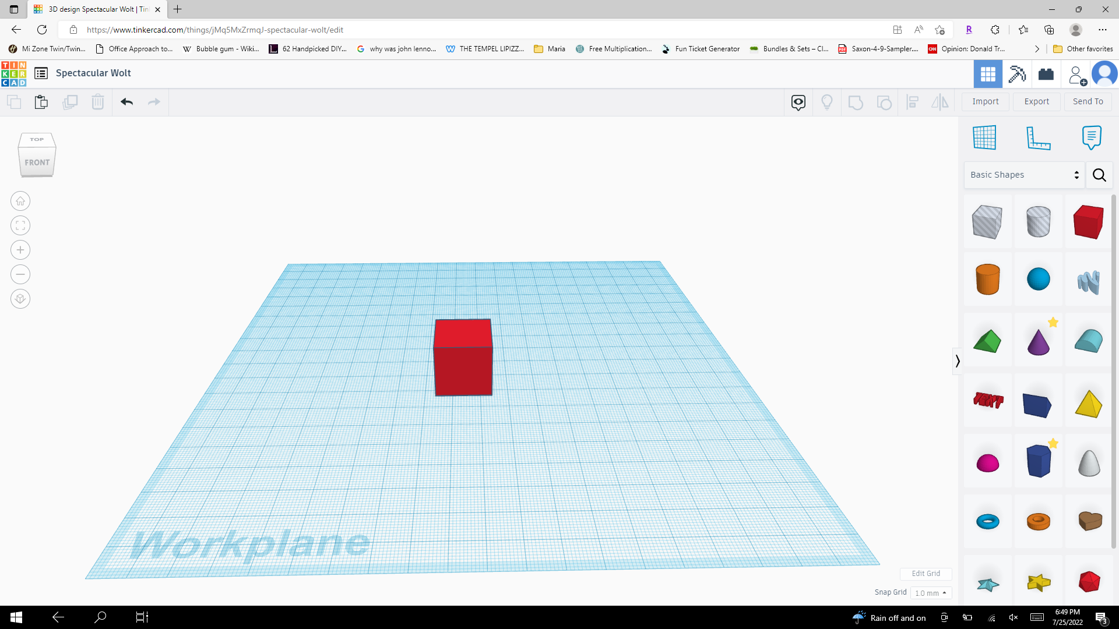Toggle visibility of hidden objects with lightbulb icon
1119x629 pixels.
click(x=827, y=102)
